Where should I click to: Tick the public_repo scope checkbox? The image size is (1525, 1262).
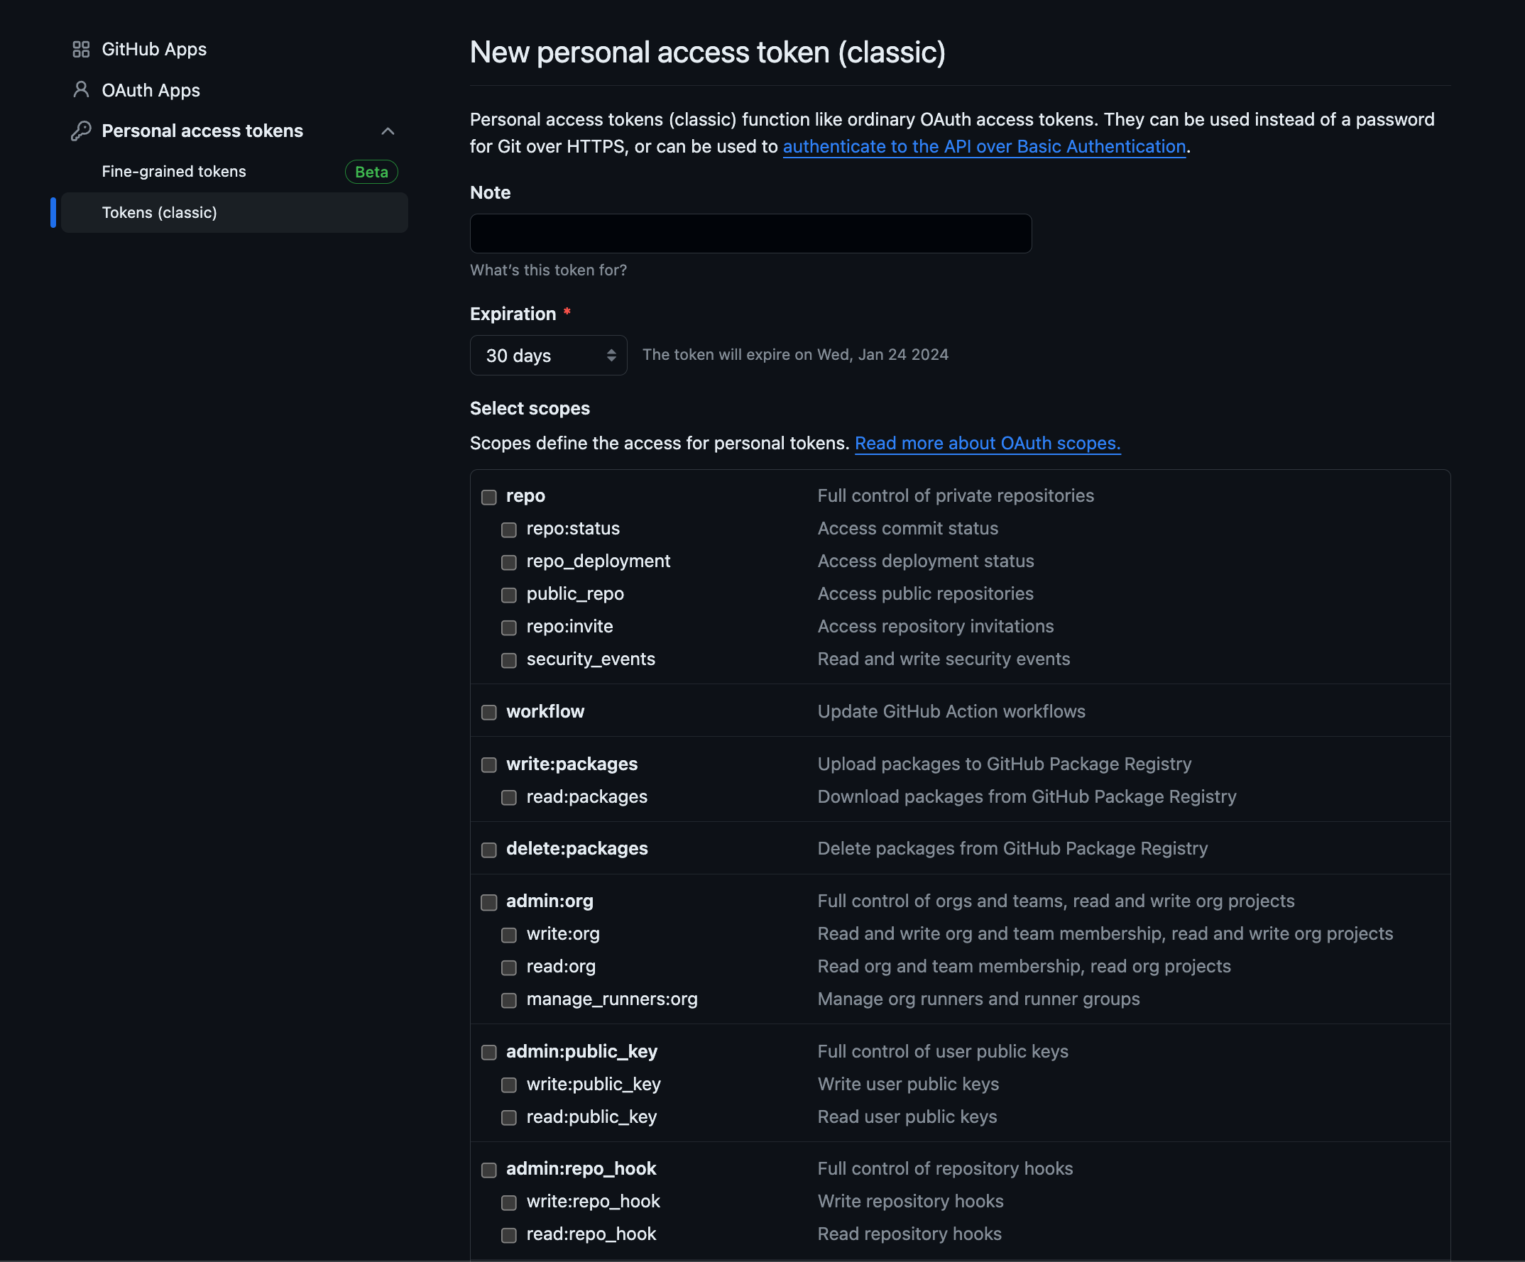(x=509, y=595)
